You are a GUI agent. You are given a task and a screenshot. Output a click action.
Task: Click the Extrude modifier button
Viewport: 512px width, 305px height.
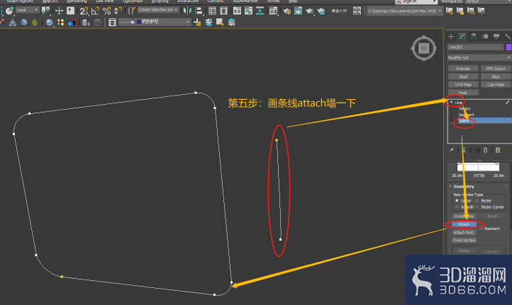point(463,69)
